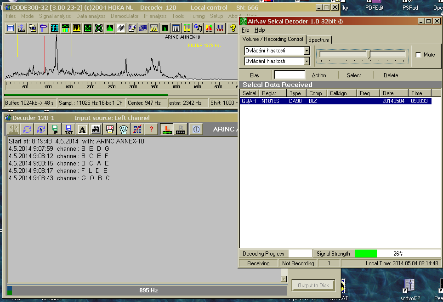This screenshot has height=302, width=443.
Task: Click the refresh icon with number 5
Action: coord(41,129)
